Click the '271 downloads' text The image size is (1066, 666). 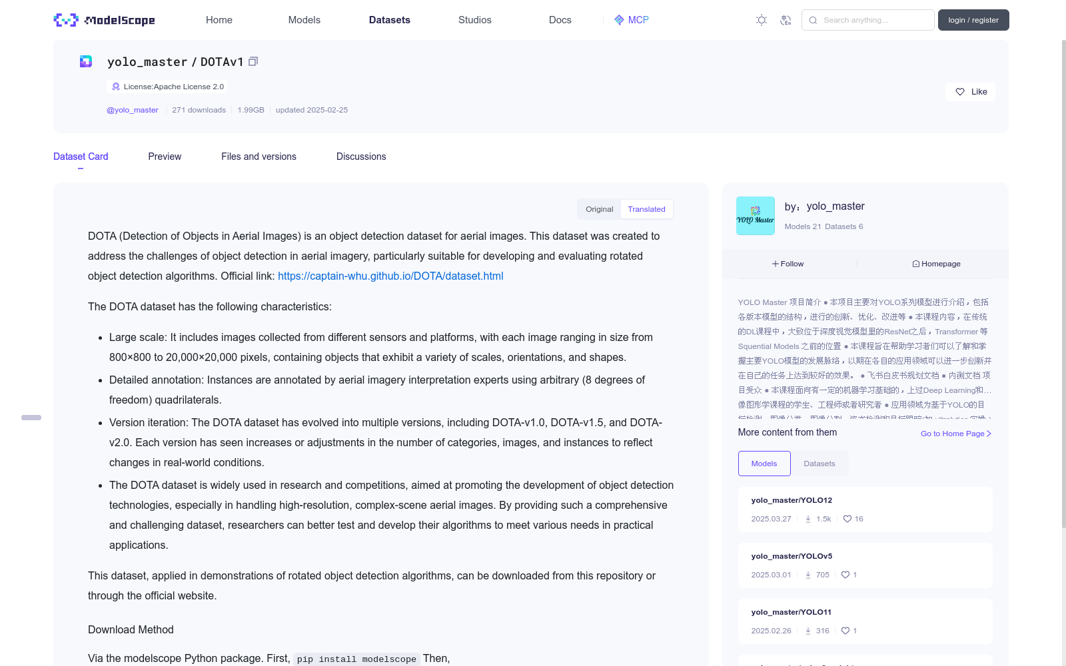199,110
